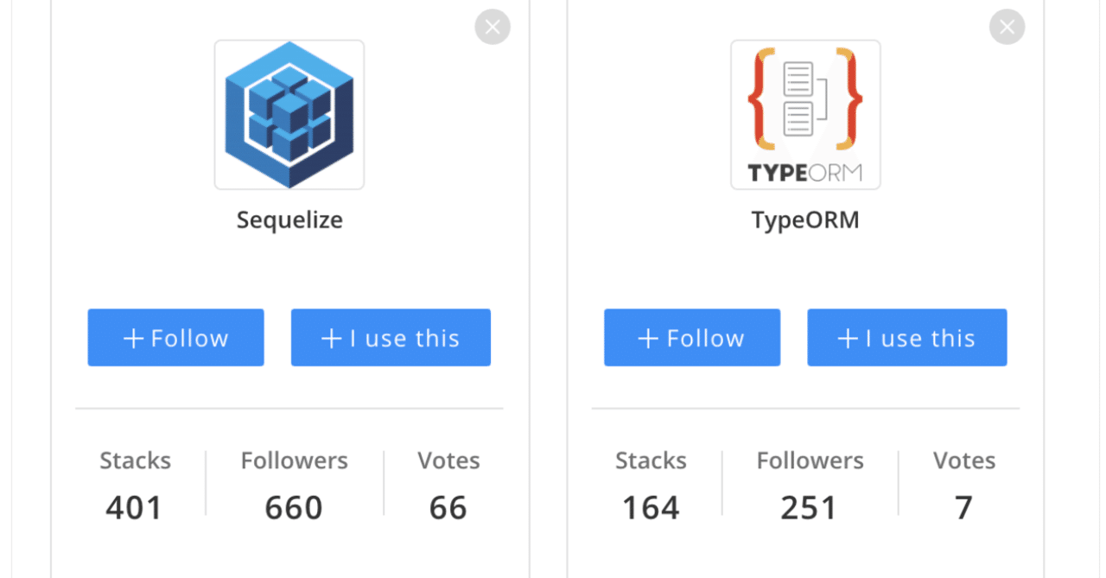
Task: Open the Sequelize name link
Action: tap(289, 220)
